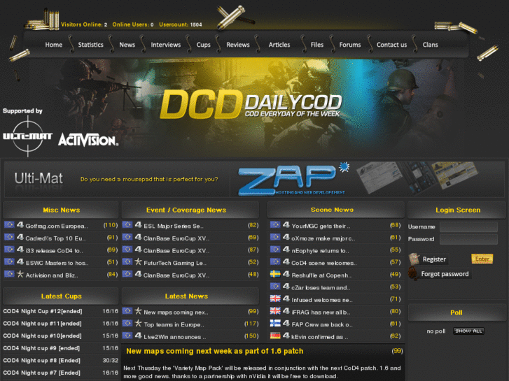The height and width of the screenshot is (381, 509).
Task: Open COD4 Night cup #8 [Ended] entry
Action: pyautogui.click(x=41, y=361)
